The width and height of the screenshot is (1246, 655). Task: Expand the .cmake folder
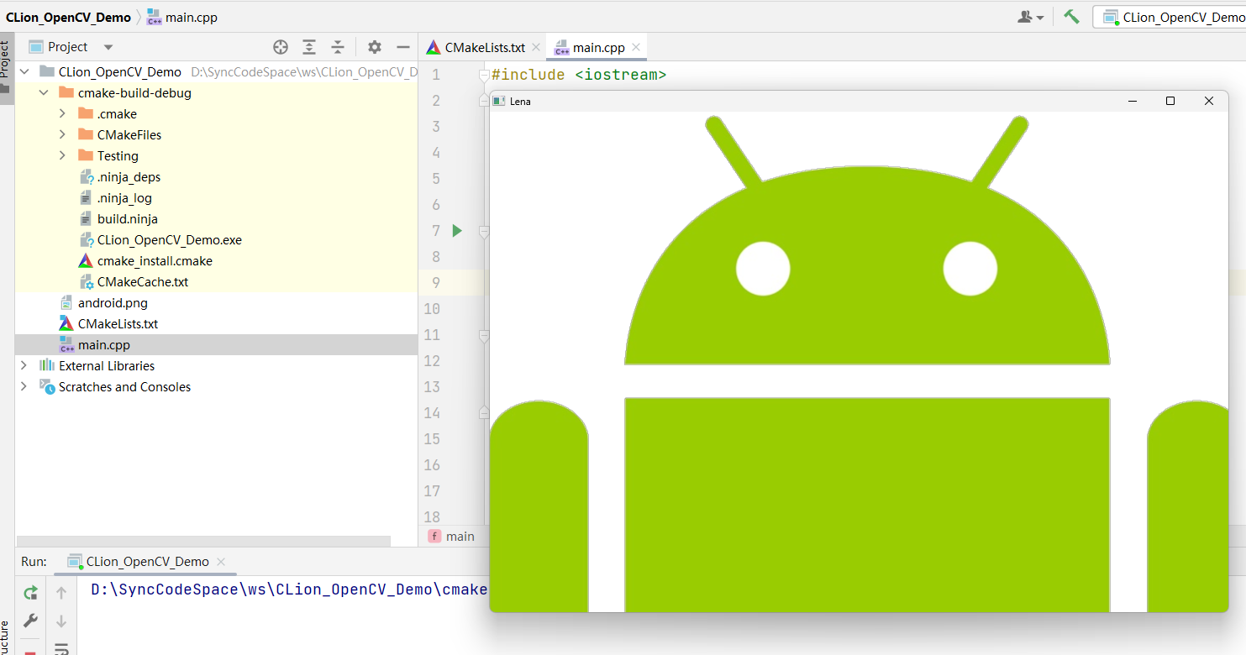(63, 113)
